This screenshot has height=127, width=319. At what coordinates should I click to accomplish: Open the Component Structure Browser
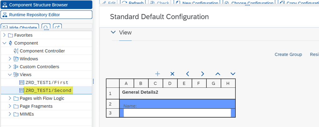46,5
